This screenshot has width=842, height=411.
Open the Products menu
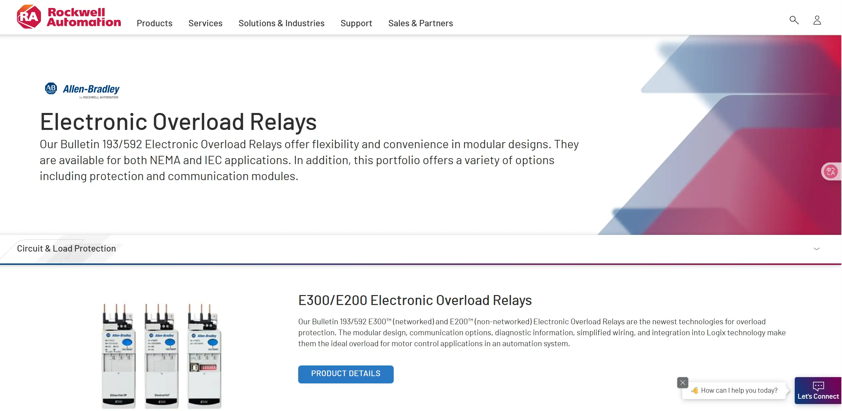click(x=154, y=23)
